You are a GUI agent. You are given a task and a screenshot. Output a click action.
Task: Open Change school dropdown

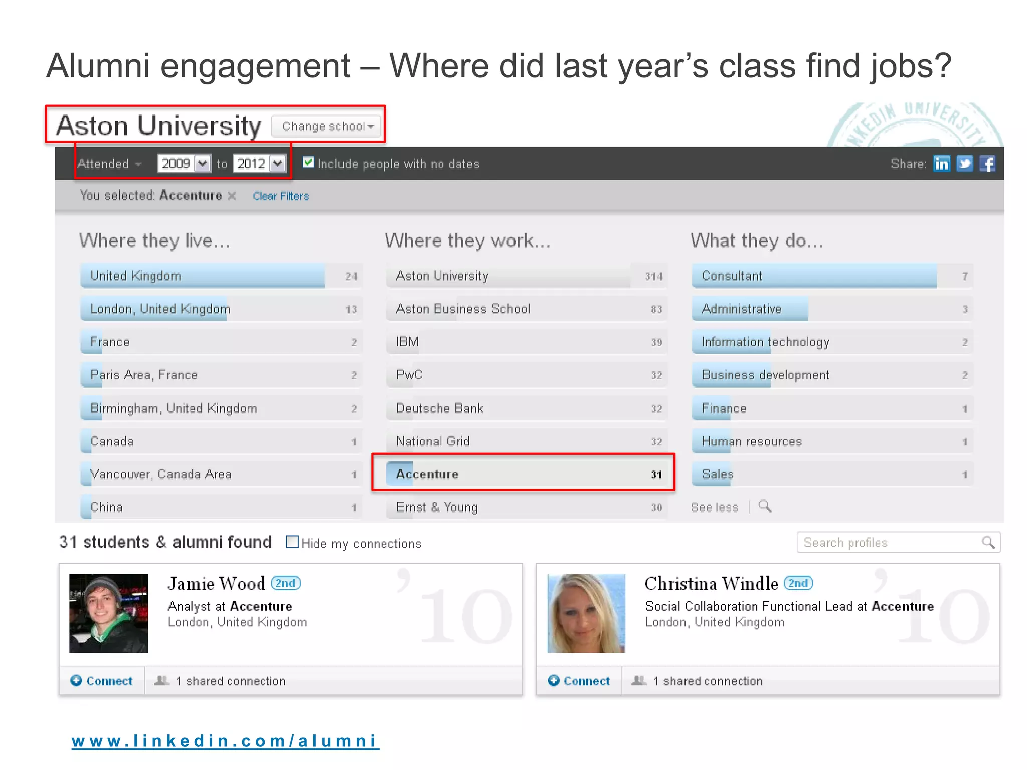327,126
